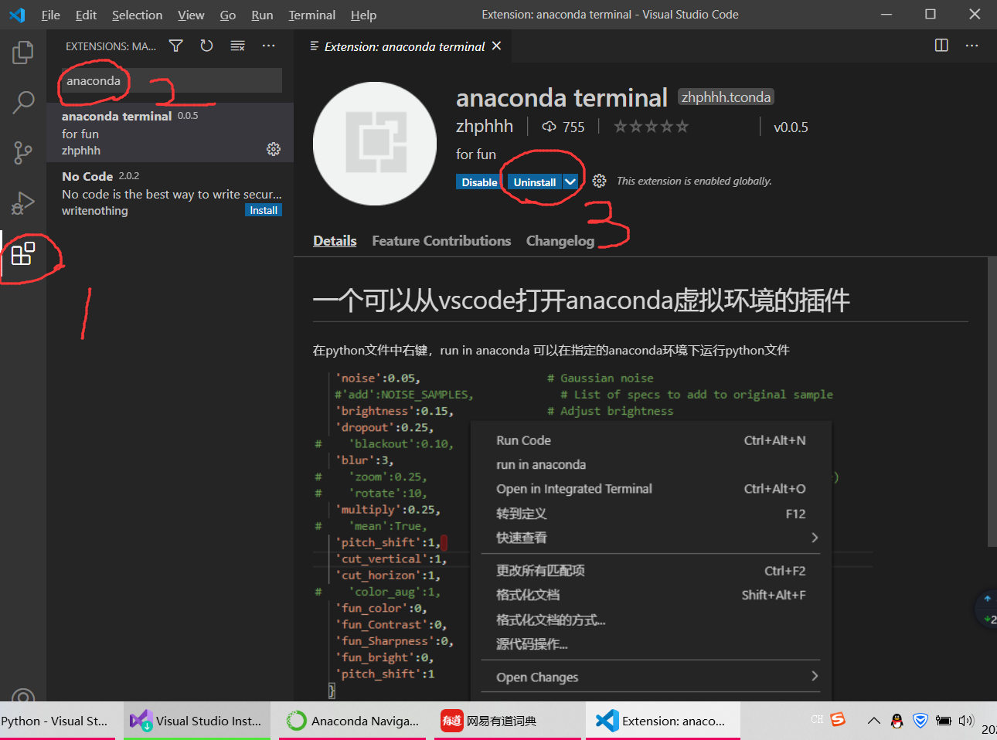Close the Extension: anaconda terminal tab
997x740 pixels.
tap(496, 46)
